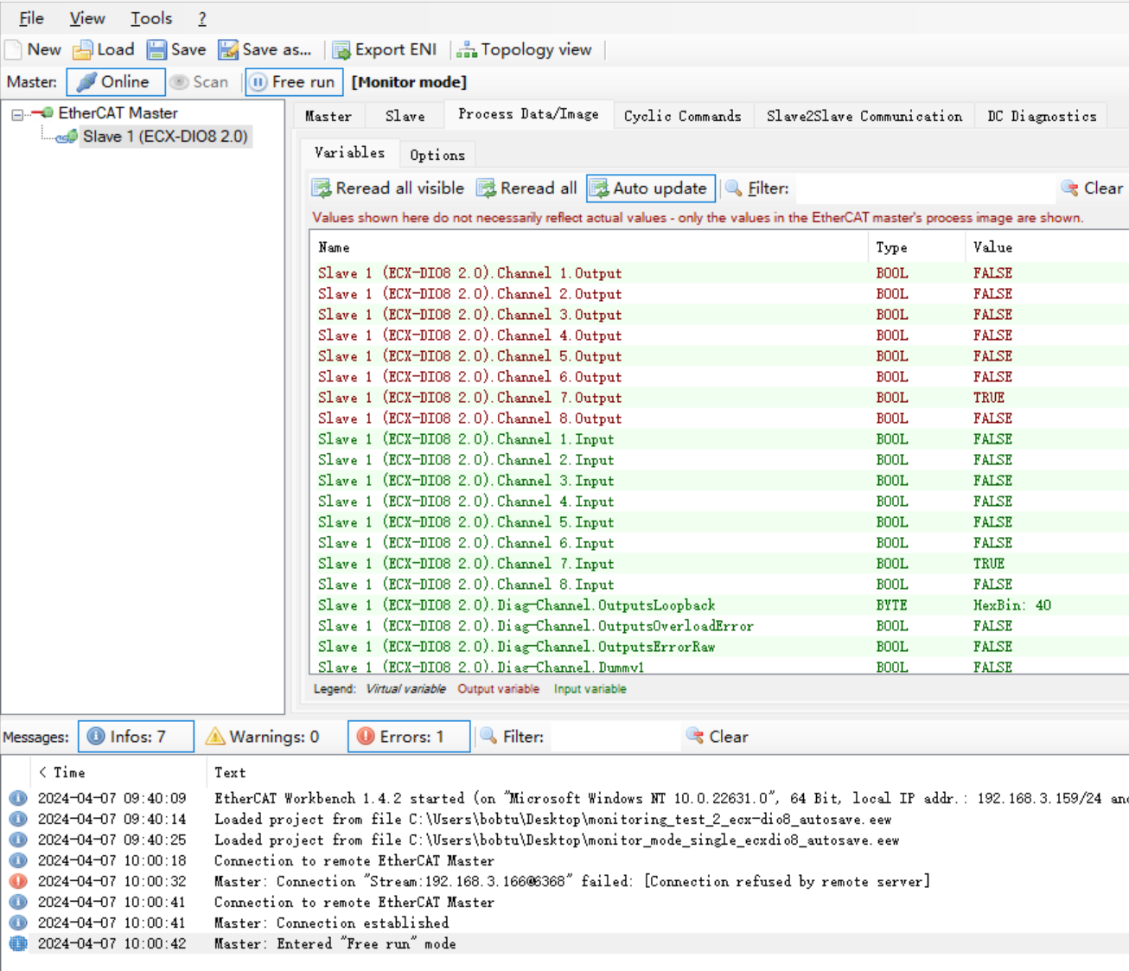
Task: Toggle the Online master button
Action: click(x=115, y=82)
